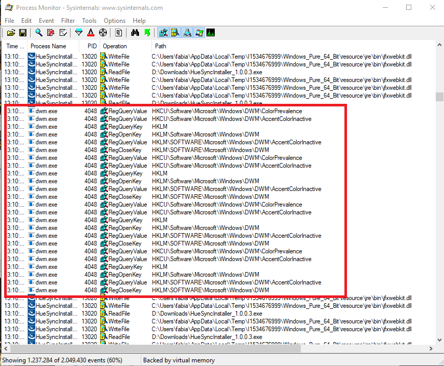Toggle Show File System Activity button
The height and width of the screenshot is (366, 444).
coord(175,33)
